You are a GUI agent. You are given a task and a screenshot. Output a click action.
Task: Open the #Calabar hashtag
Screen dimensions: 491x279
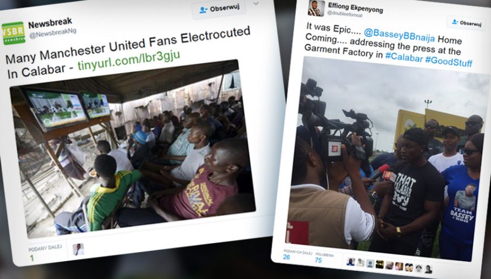pos(404,57)
